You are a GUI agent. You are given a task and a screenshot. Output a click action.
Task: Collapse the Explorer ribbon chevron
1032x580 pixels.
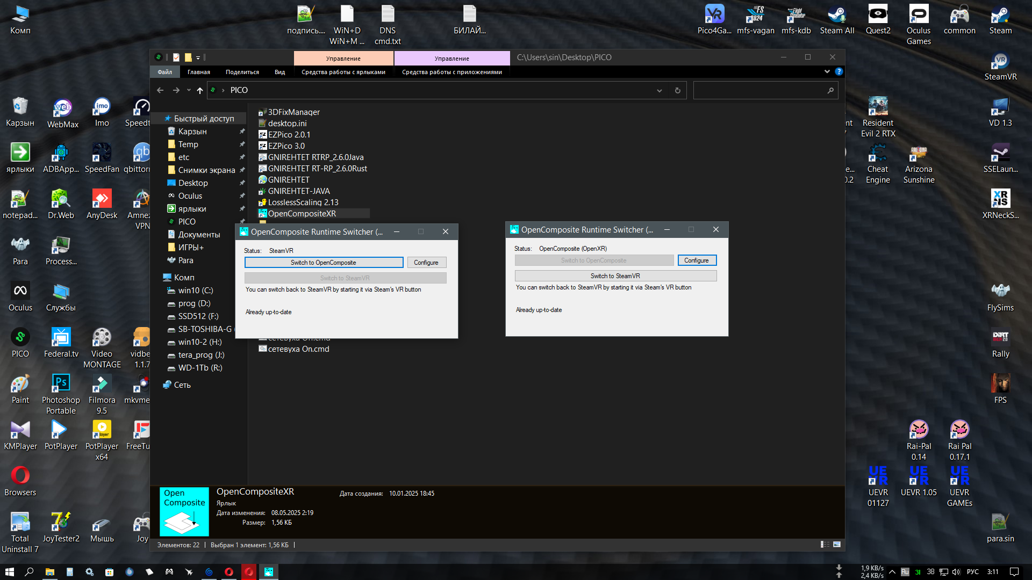point(827,71)
